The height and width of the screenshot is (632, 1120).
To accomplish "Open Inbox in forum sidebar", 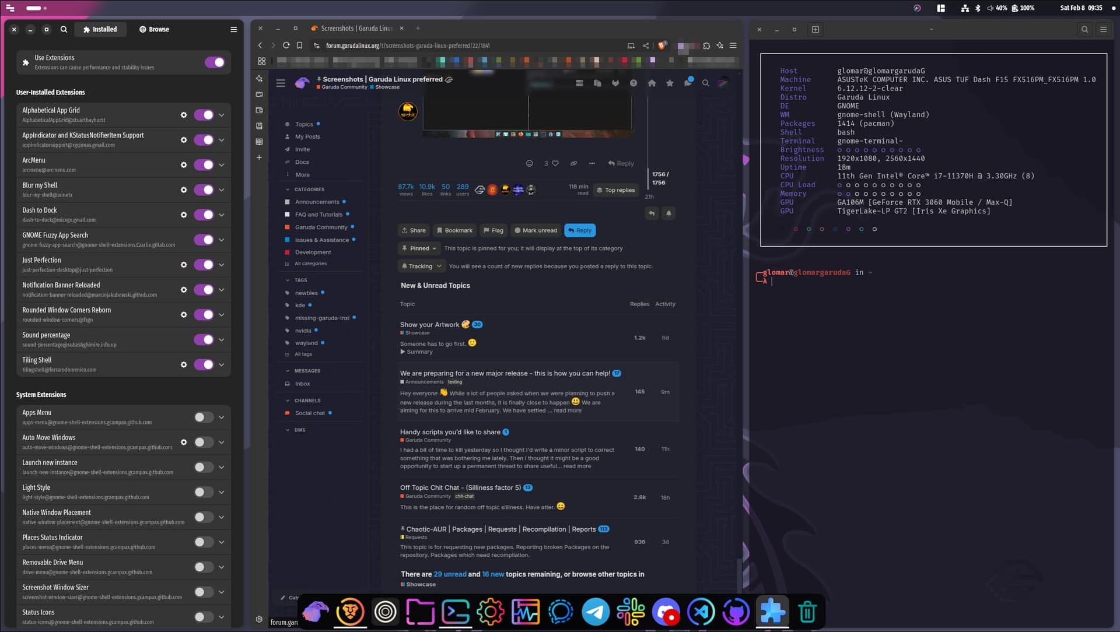I will [x=302, y=384].
